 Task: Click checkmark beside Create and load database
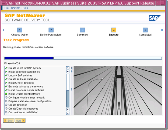click(6, 79)
